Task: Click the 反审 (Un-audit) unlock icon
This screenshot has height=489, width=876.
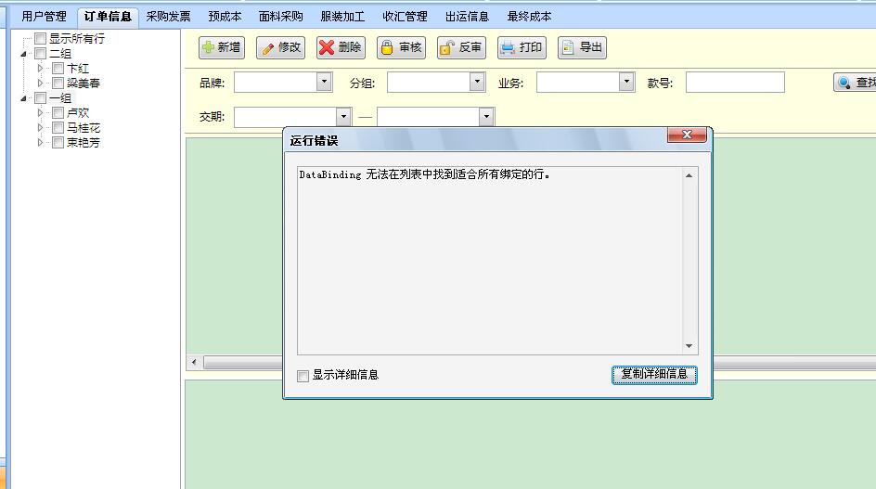Action: (x=447, y=48)
